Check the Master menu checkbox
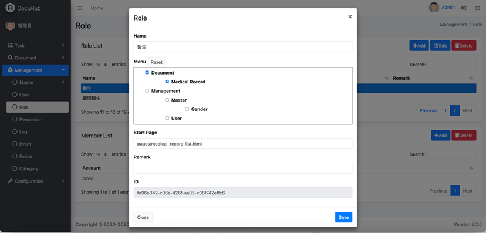Screen dimensions: 486x233 click(x=167, y=100)
